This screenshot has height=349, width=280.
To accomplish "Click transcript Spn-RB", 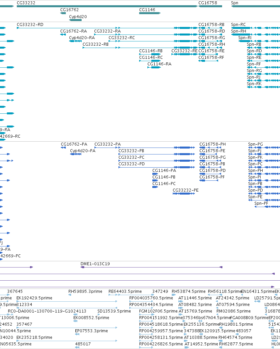I will (254, 44).
